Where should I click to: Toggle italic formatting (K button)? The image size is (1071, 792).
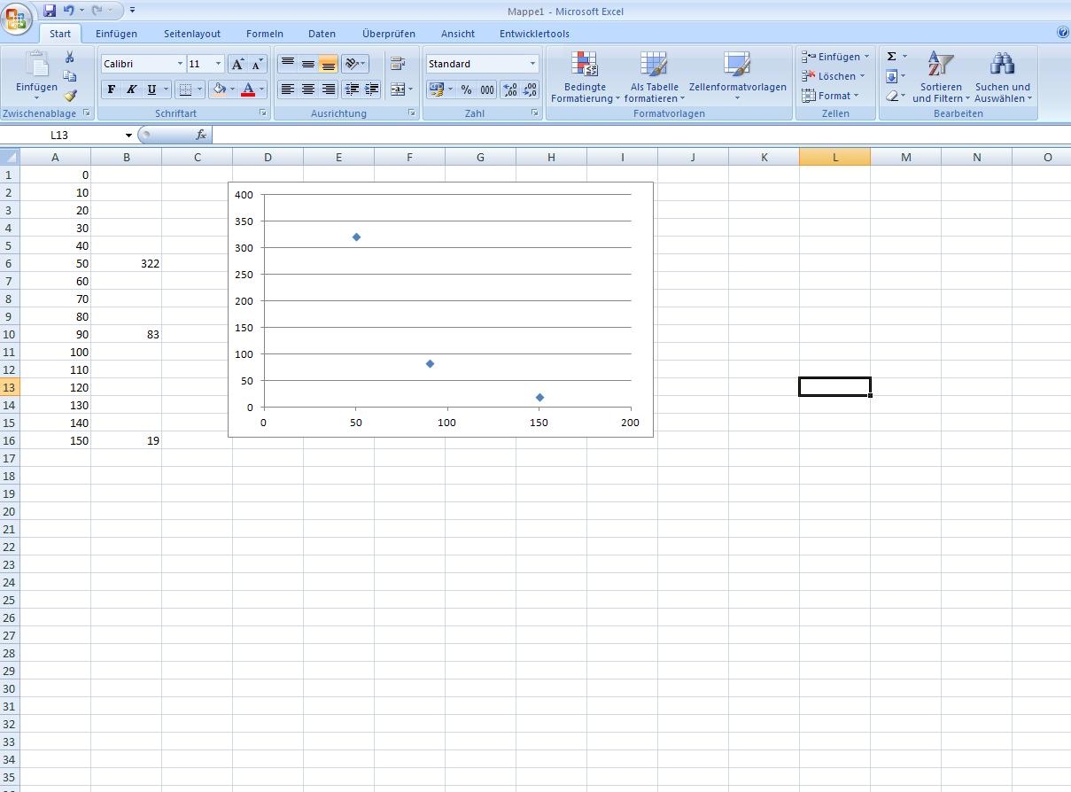point(131,89)
